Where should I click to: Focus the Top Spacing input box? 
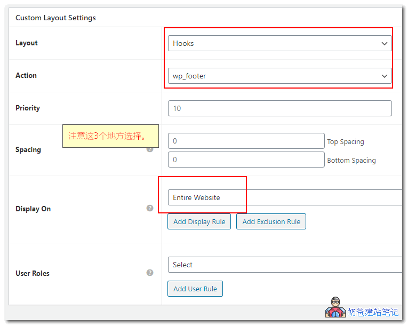[246, 141]
